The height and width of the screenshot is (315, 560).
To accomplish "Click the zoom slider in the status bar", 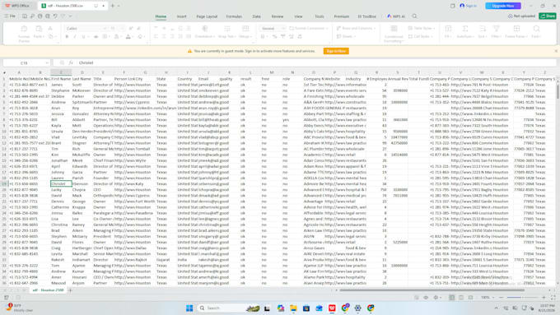I will pyautogui.click(x=522, y=298).
